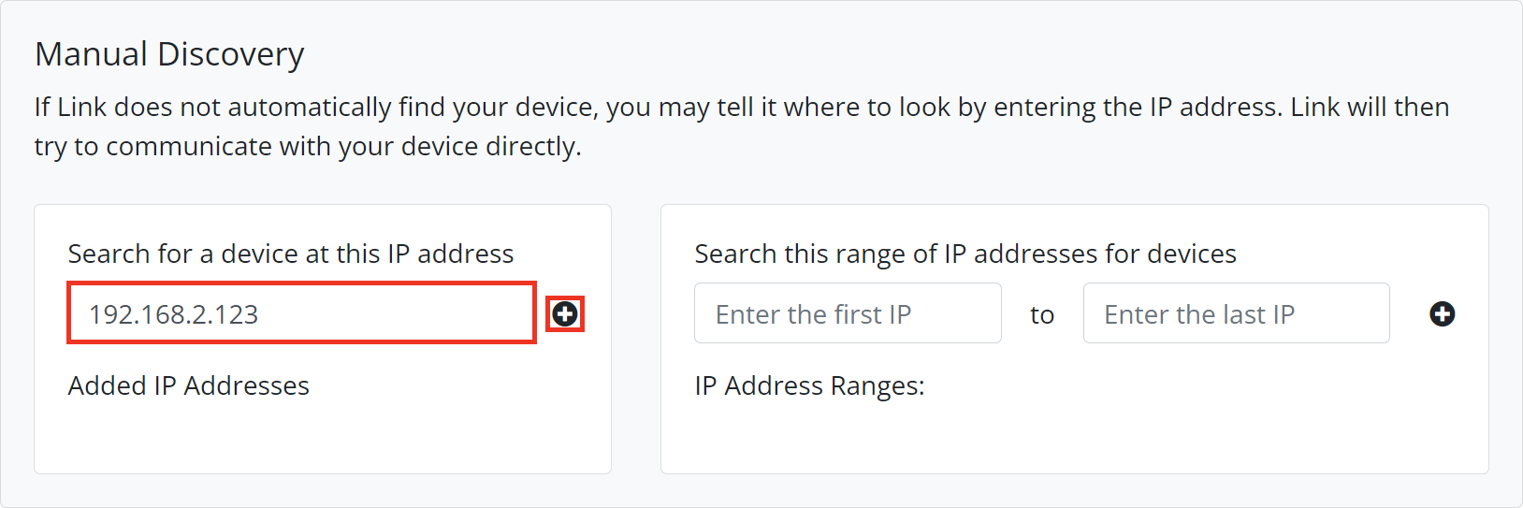Click the "Manual Discovery" heading
Image resolution: width=1523 pixels, height=508 pixels.
pyautogui.click(x=169, y=54)
